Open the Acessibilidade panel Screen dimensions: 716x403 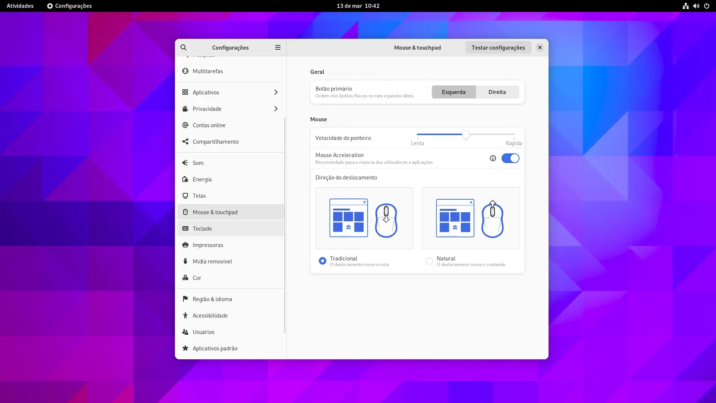[x=230, y=315]
